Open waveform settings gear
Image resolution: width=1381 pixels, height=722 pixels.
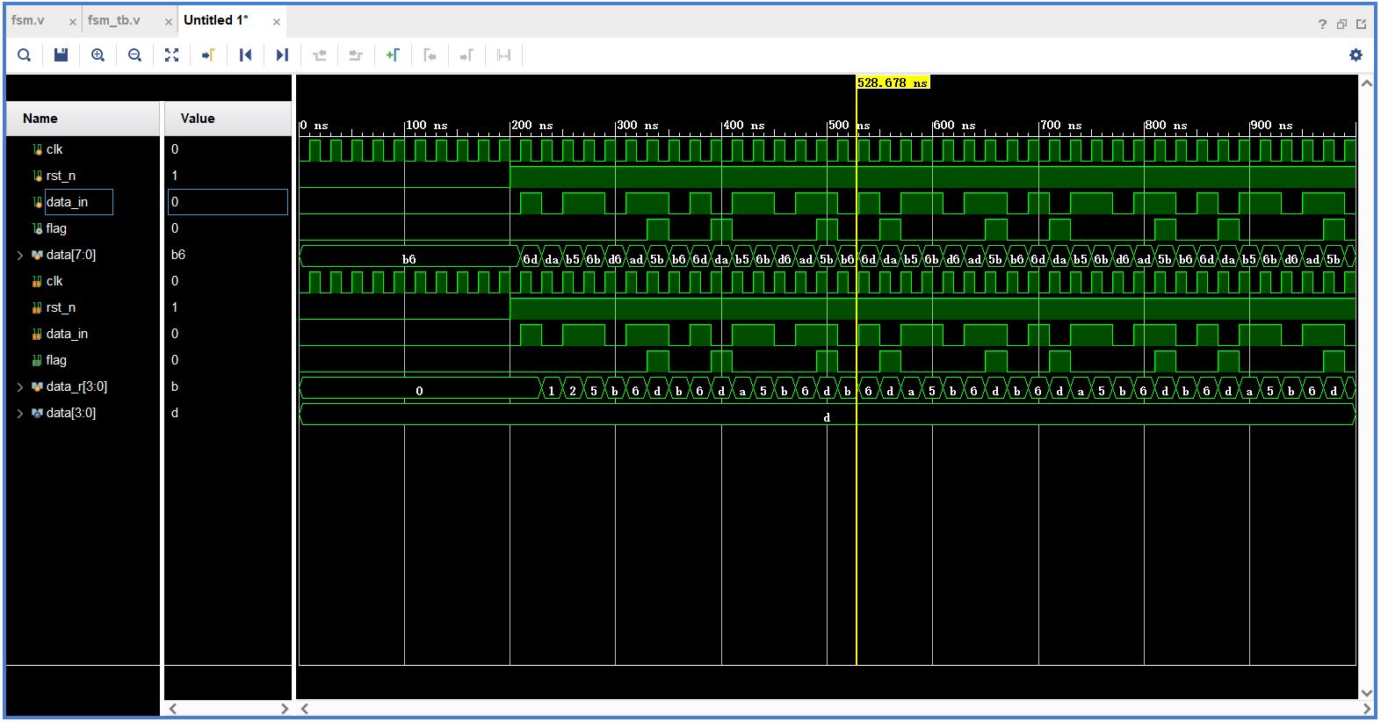point(1356,55)
